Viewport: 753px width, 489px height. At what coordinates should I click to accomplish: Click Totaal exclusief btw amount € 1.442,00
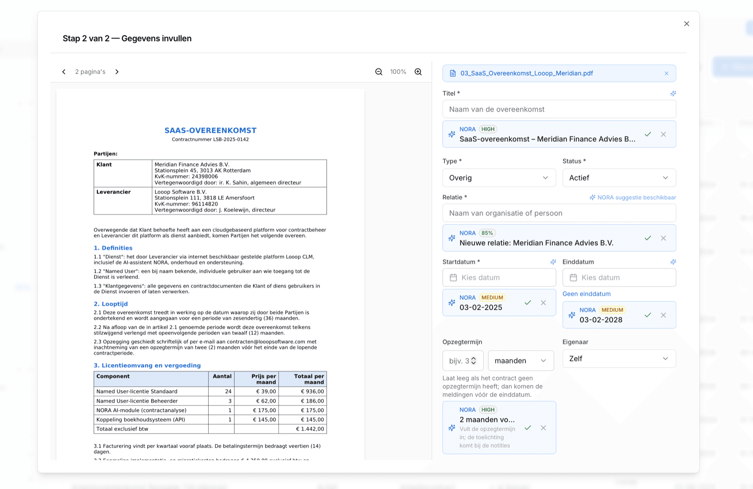click(x=310, y=429)
